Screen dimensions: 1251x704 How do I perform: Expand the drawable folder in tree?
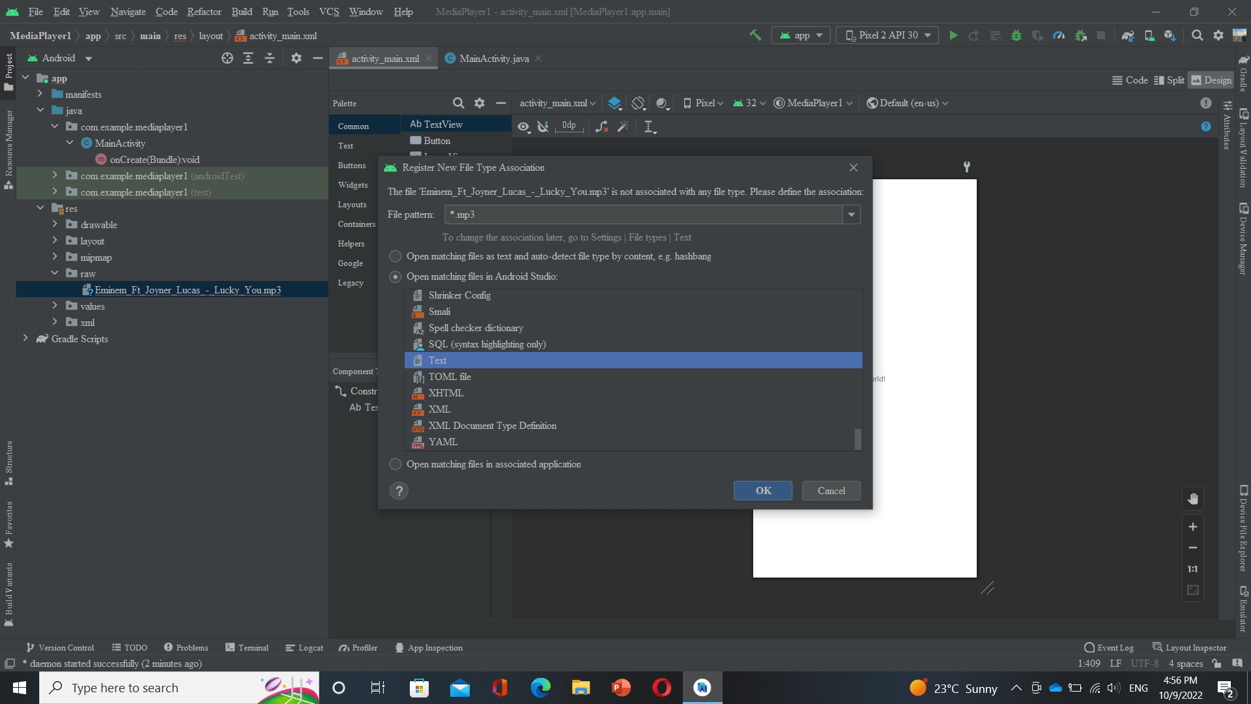pyautogui.click(x=55, y=224)
